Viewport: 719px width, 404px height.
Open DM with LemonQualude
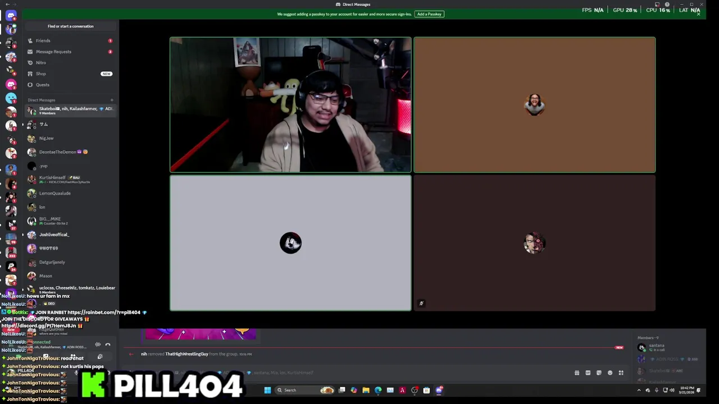coord(70,194)
